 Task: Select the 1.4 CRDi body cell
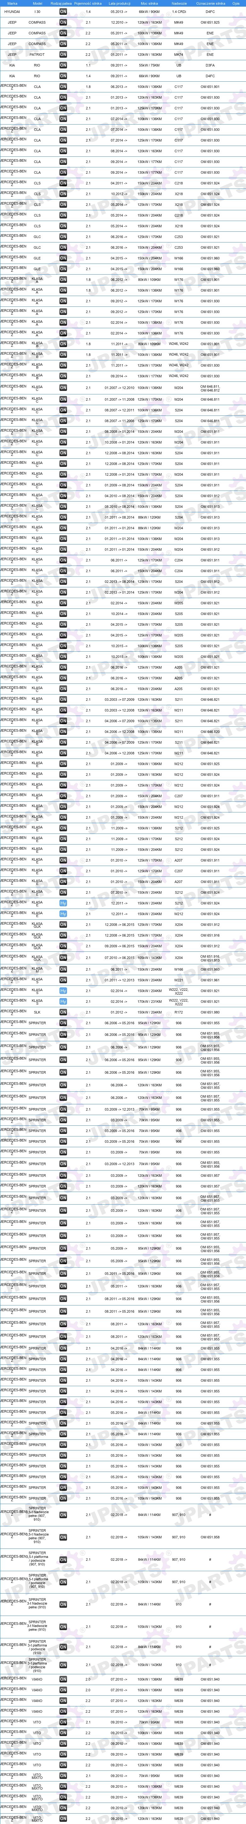click(179, 12)
